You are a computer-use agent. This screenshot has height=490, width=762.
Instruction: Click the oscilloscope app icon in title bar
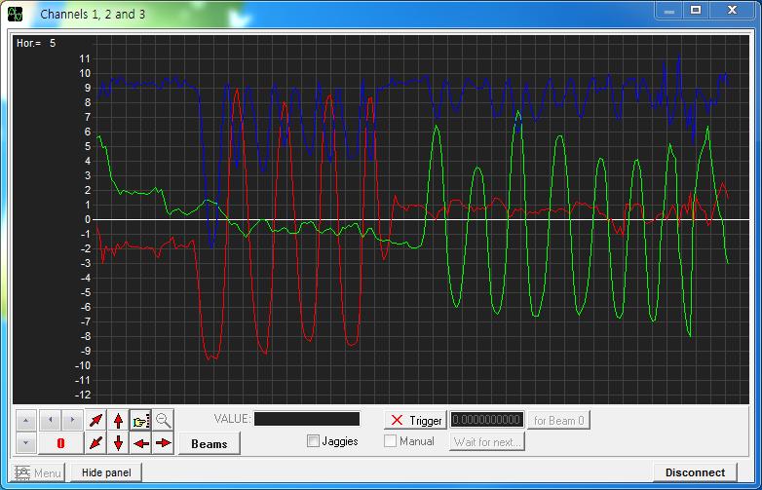pyautogui.click(x=16, y=14)
